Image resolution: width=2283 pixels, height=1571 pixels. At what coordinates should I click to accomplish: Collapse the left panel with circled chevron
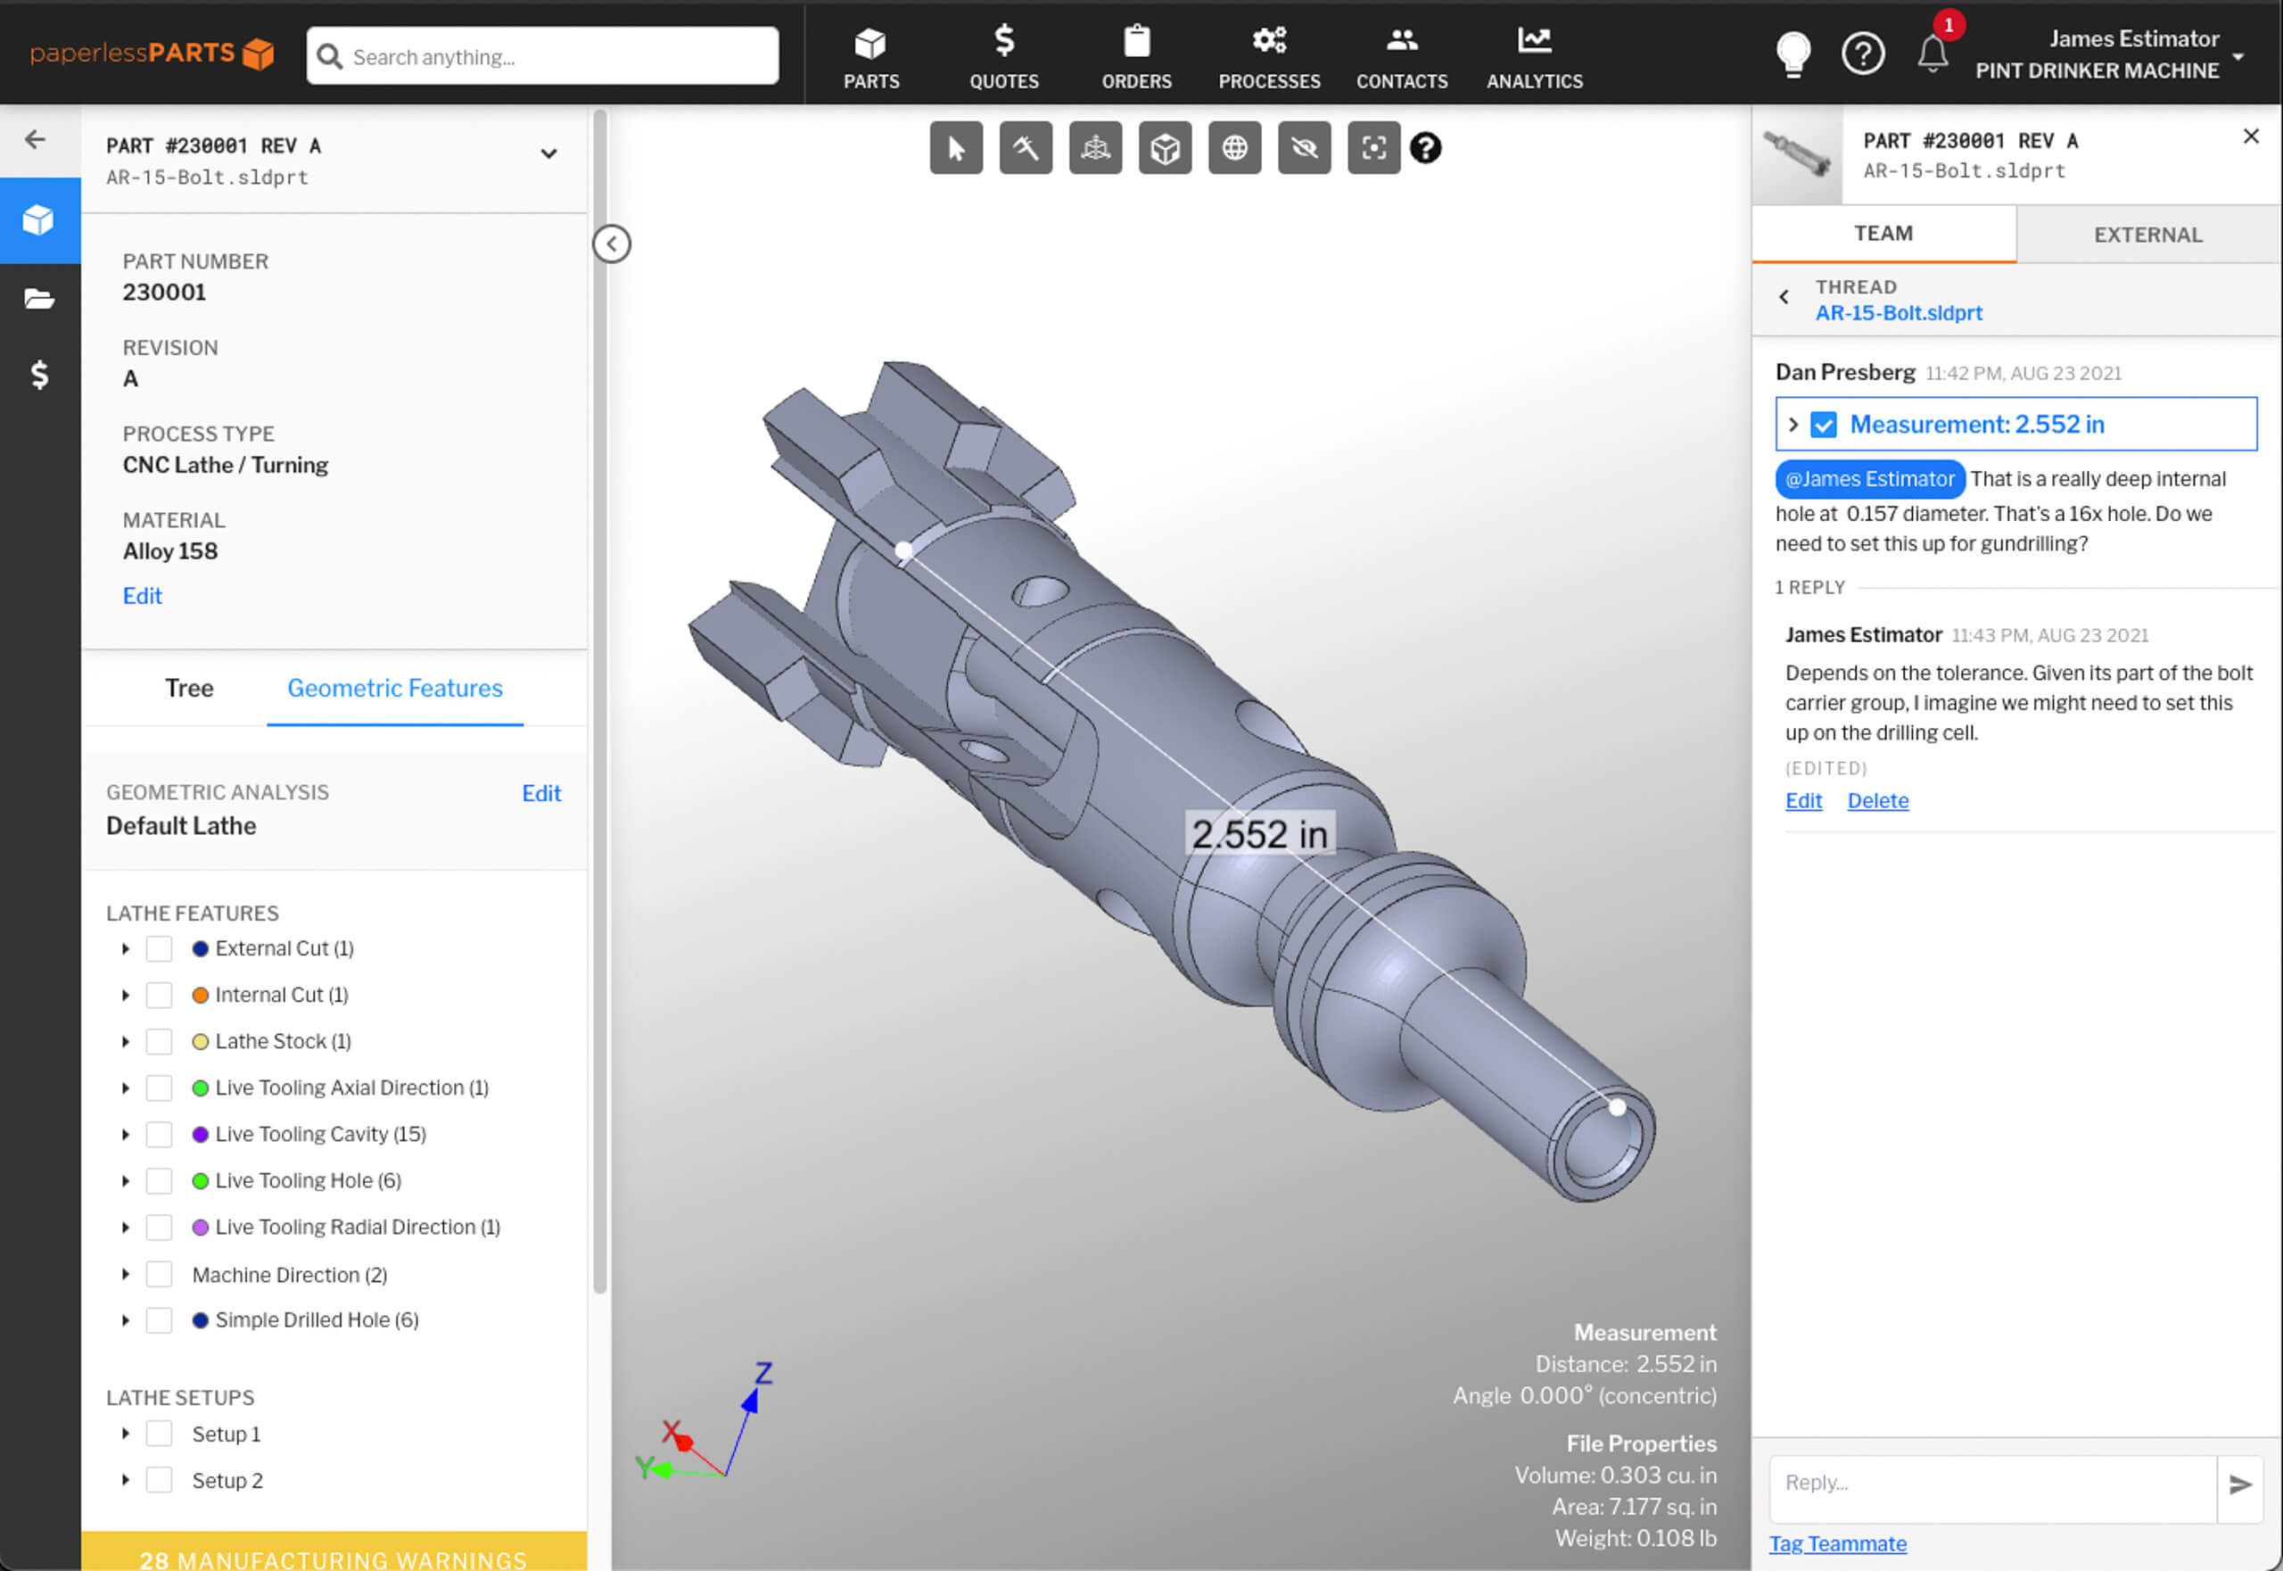click(x=611, y=244)
